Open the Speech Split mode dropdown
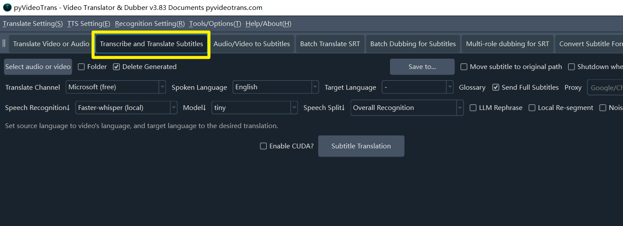This screenshot has width=623, height=226. point(407,108)
